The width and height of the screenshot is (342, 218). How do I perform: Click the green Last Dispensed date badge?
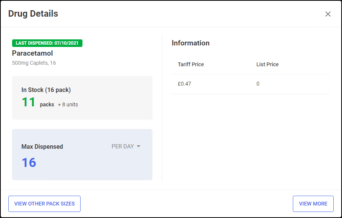pyautogui.click(x=47, y=43)
